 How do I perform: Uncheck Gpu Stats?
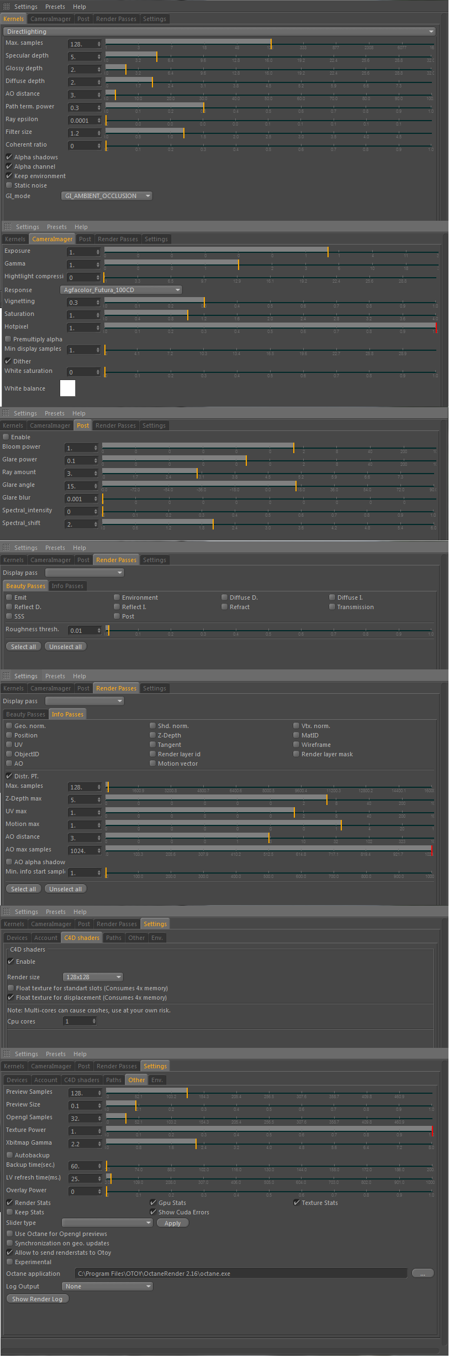click(153, 1203)
